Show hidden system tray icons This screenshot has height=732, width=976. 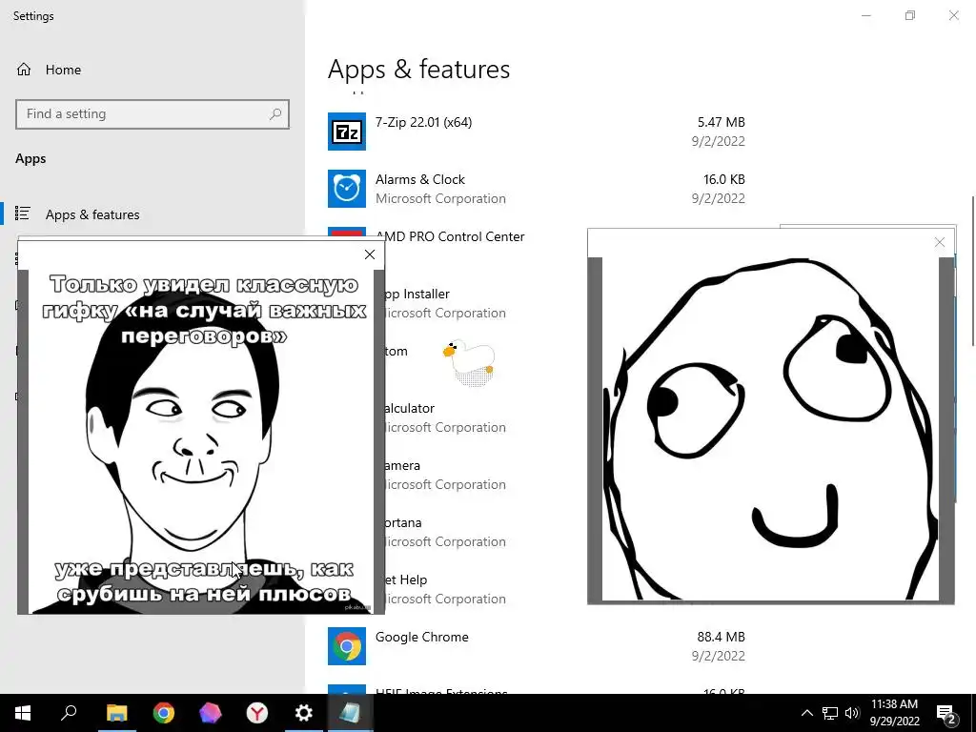click(806, 713)
